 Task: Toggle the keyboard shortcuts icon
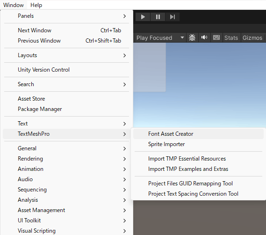coord(216,37)
